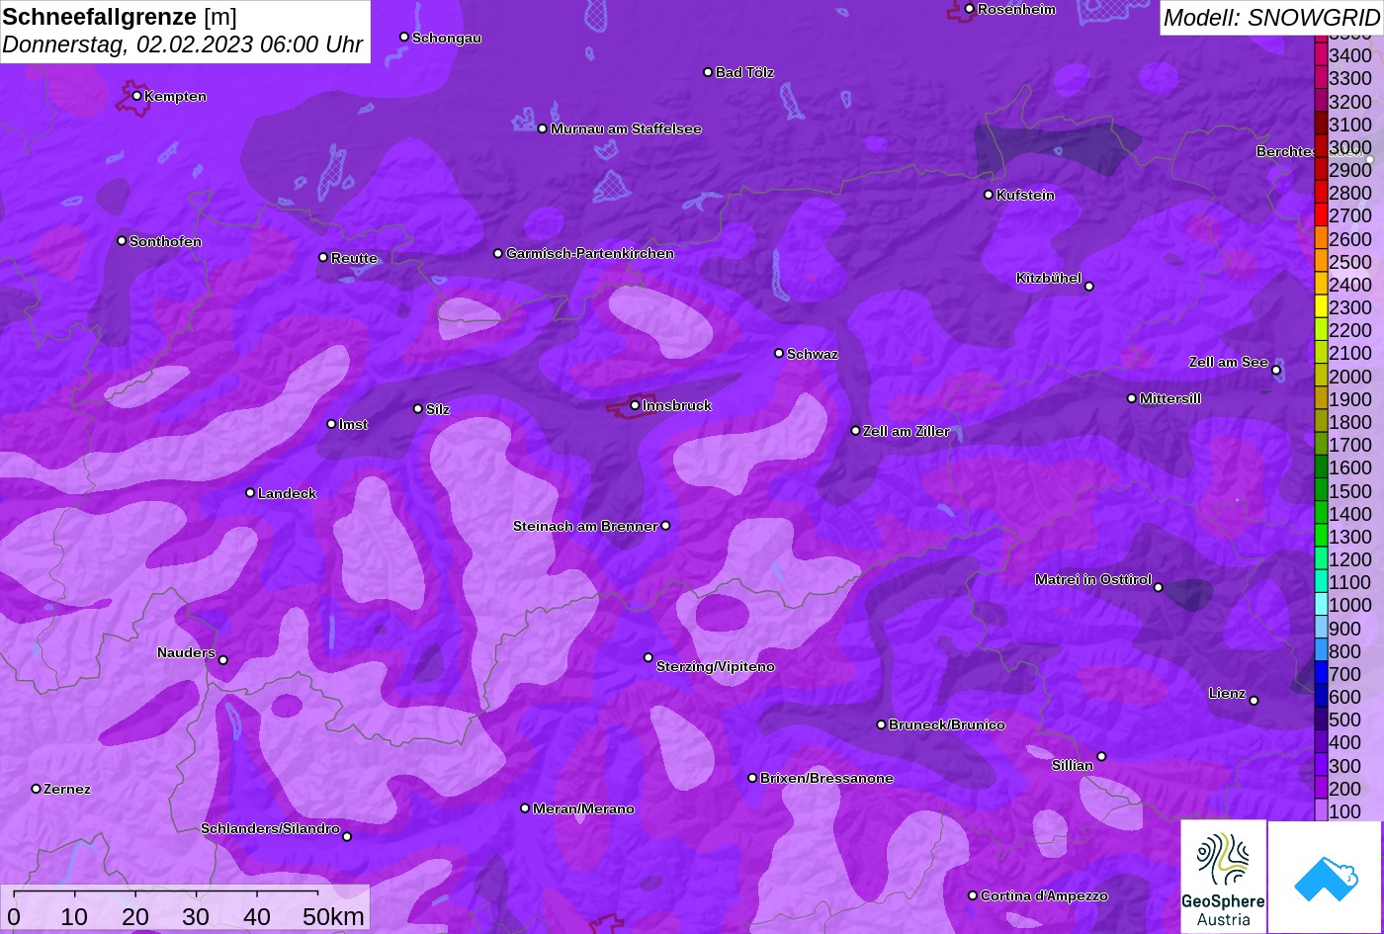
Task: Click the Innsbruck city marker
Action: pos(635,405)
